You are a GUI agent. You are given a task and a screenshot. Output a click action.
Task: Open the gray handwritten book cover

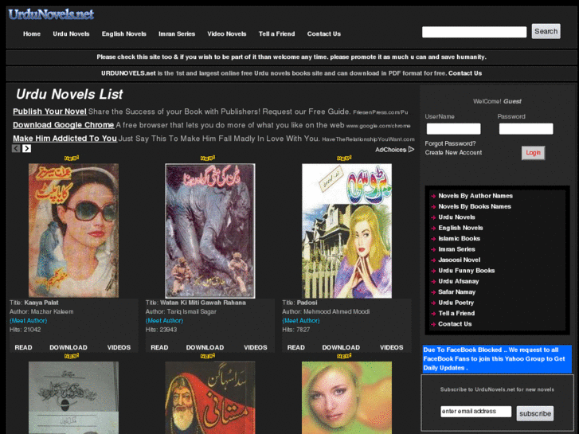click(73, 397)
